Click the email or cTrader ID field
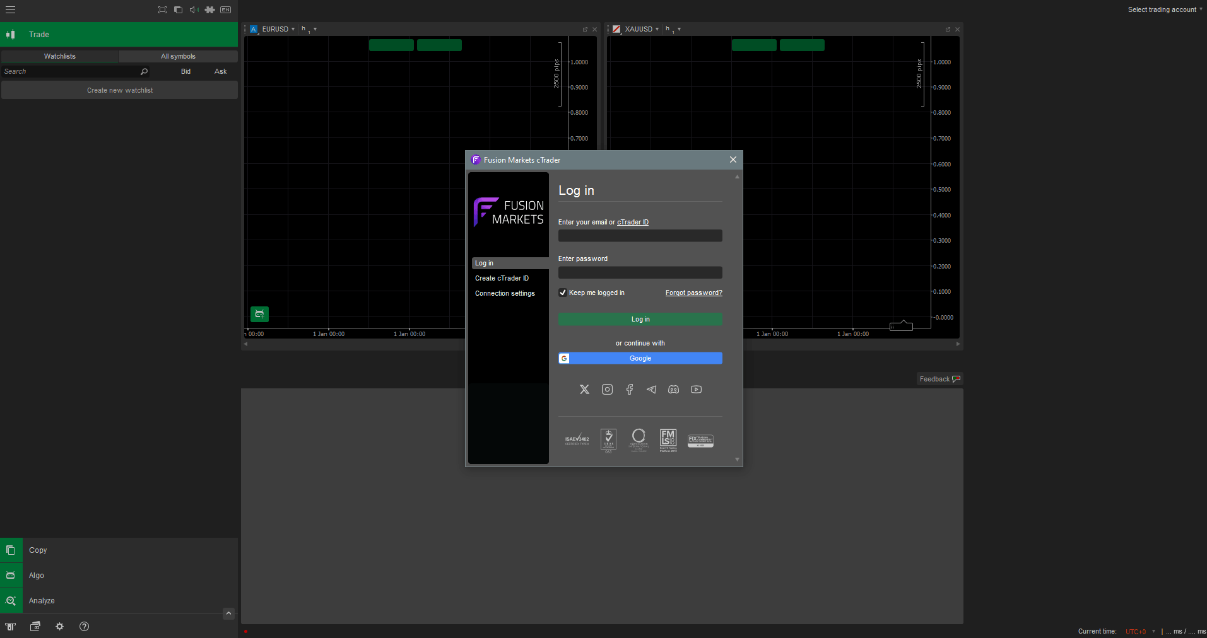 tap(640, 236)
